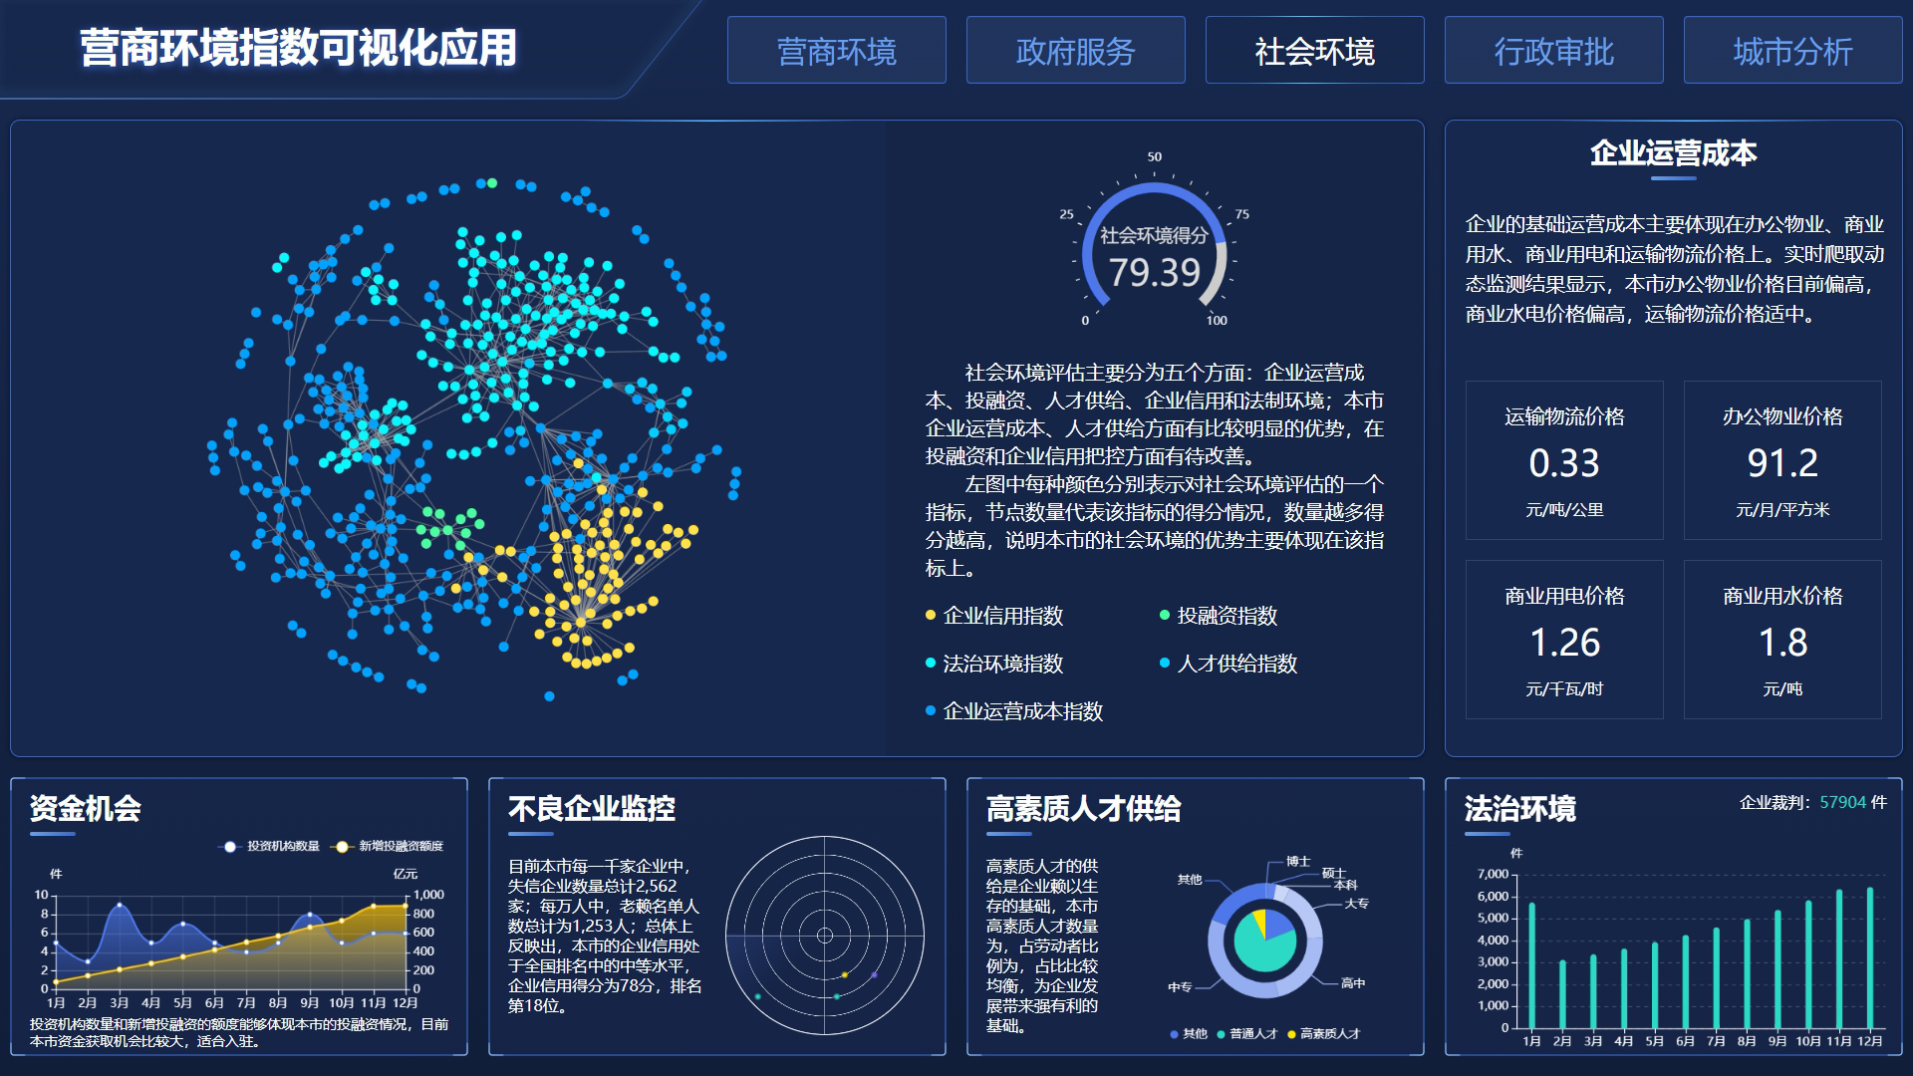Click the 运输物流价格 cost card
The image size is (1913, 1076).
click(1563, 460)
